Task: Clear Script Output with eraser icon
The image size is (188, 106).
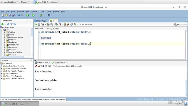Action: coord(39,66)
